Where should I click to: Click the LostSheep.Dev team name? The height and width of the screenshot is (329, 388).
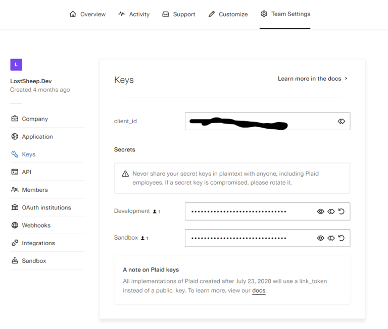coord(31,81)
